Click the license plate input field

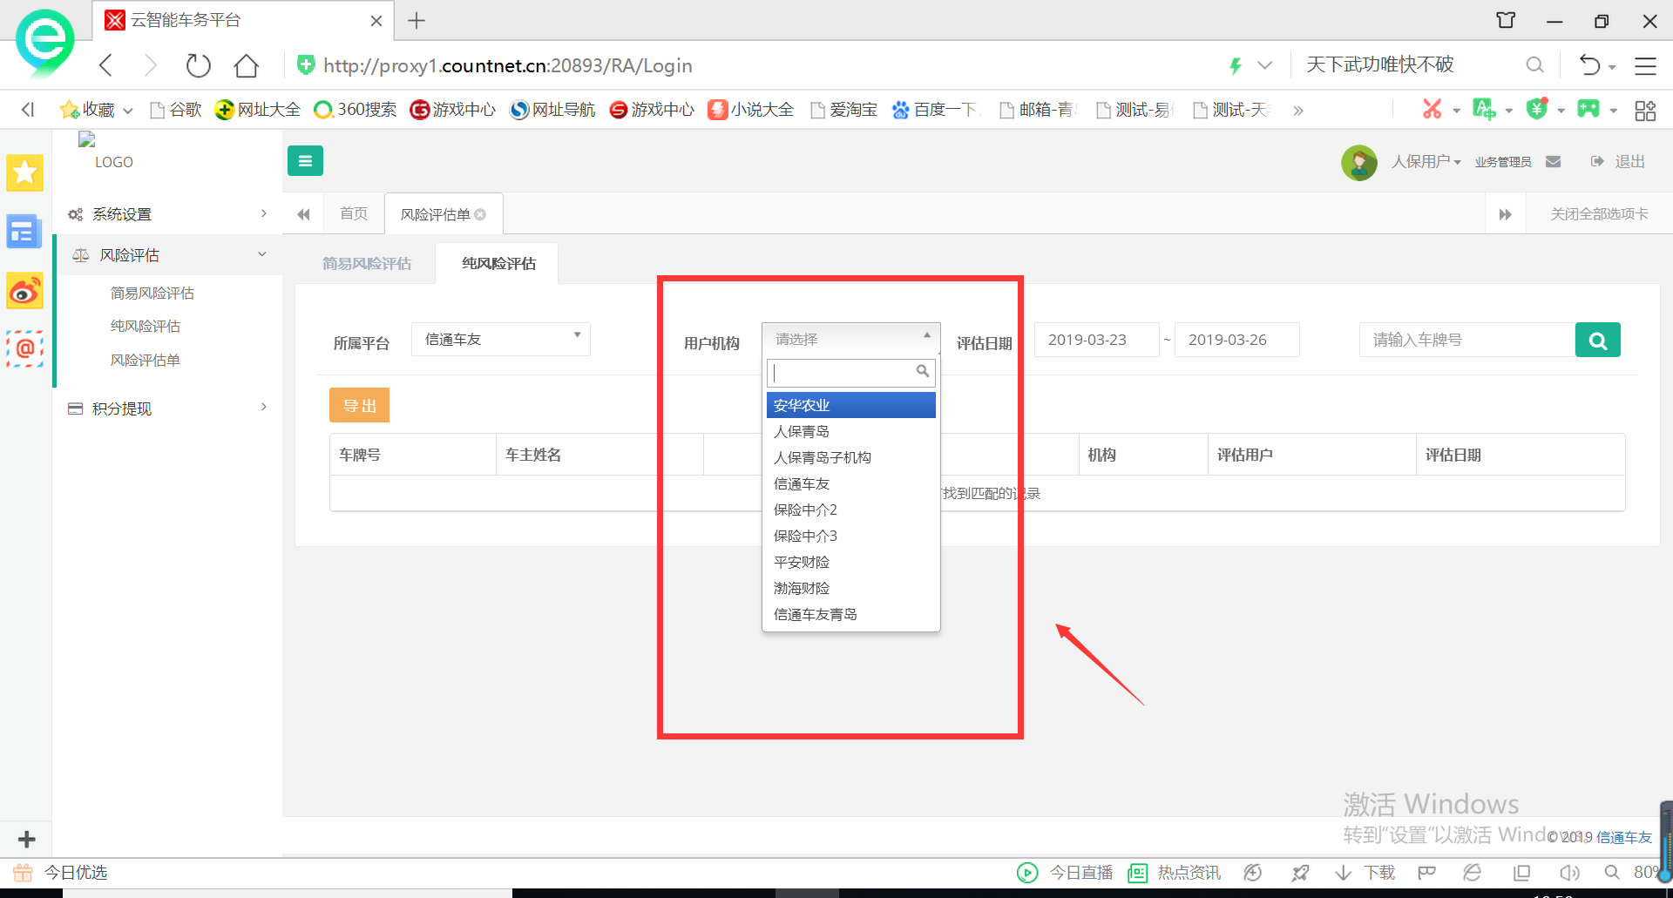pyautogui.click(x=1466, y=341)
